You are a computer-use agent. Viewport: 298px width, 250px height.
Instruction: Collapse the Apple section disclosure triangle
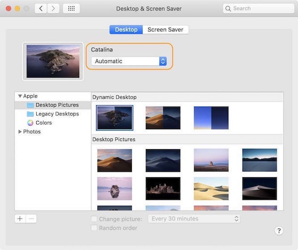(20, 96)
